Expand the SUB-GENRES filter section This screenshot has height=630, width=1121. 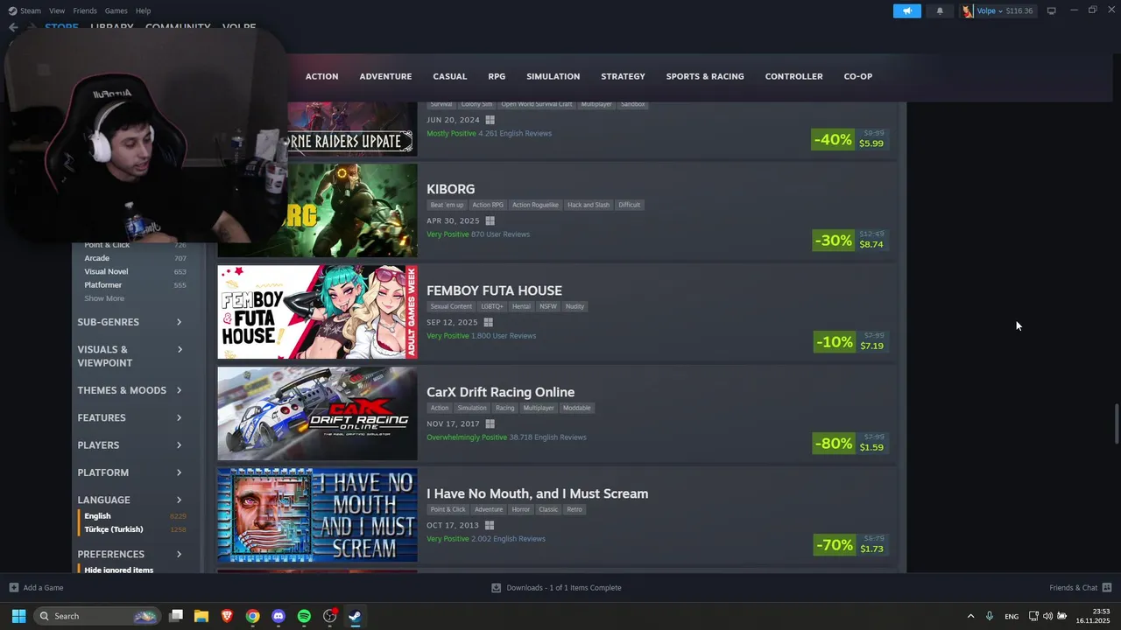pos(130,322)
